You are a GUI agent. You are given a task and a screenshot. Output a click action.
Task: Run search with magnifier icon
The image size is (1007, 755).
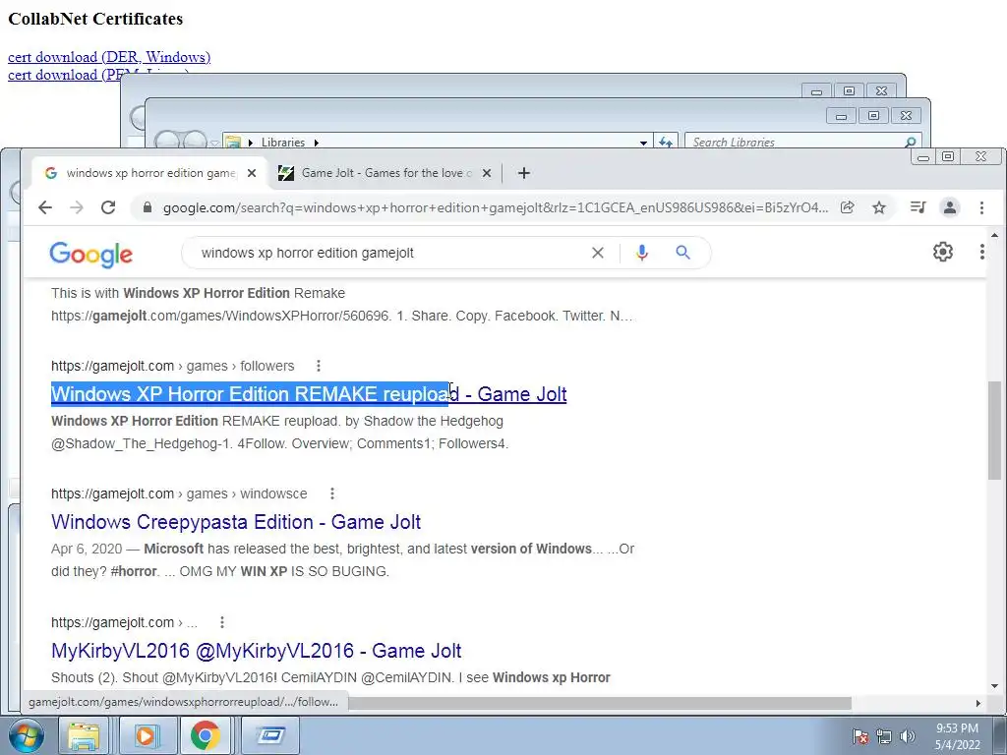(682, 253)
